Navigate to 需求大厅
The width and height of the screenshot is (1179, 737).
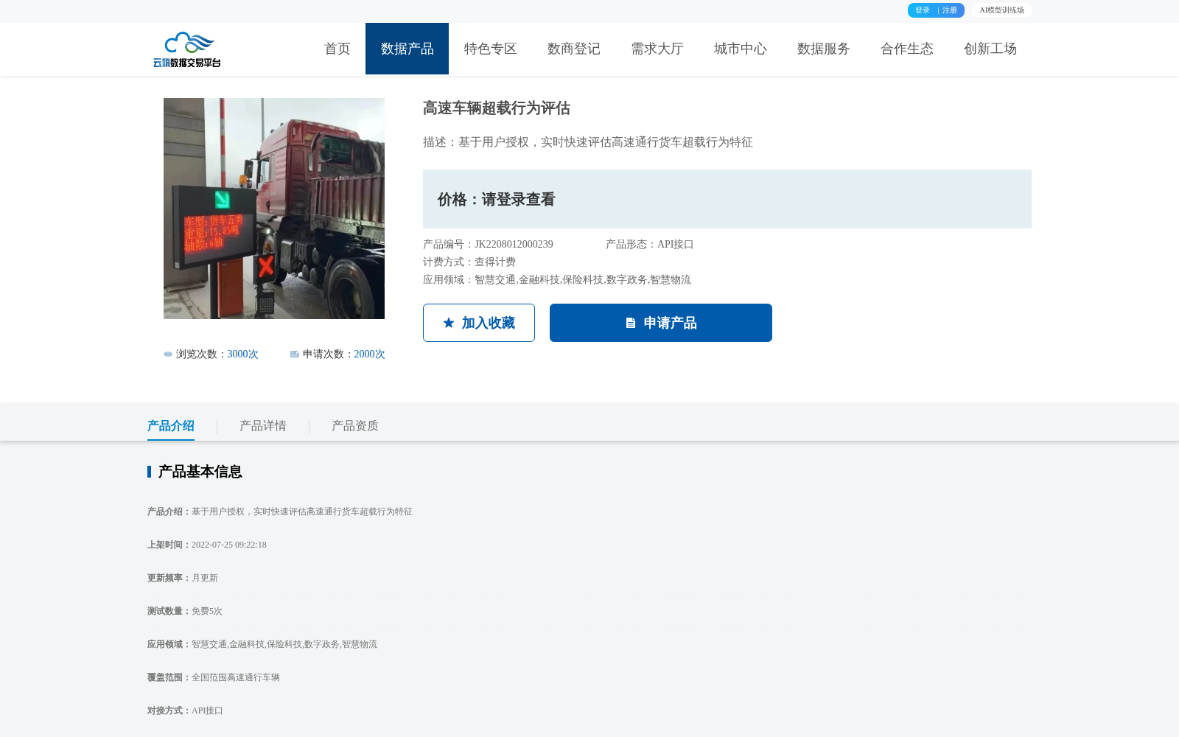coord(657,49)
